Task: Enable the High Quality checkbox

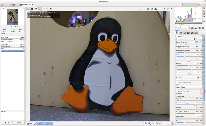Action: pyautogui.click(x=177, y=96)
